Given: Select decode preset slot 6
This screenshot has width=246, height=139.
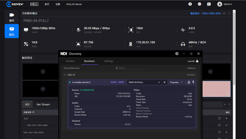Looking at the screenshot, I should coord(43,89).
